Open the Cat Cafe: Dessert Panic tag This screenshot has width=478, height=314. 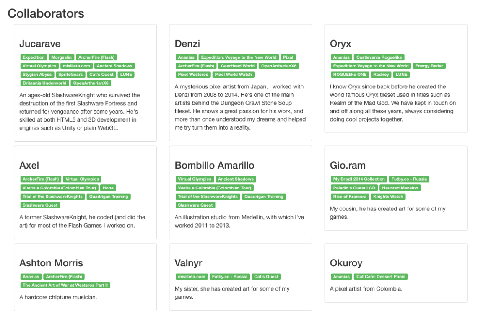click(381, 277)
